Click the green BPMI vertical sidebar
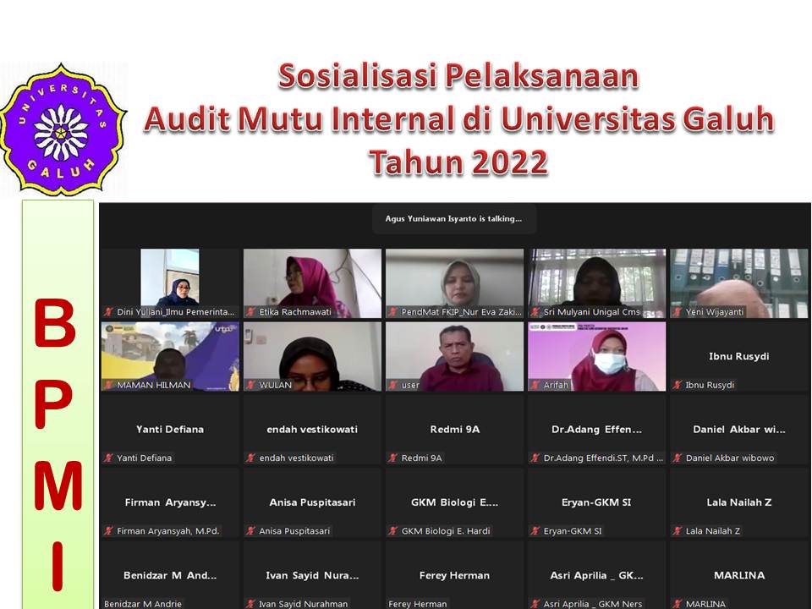 (58, 406)
